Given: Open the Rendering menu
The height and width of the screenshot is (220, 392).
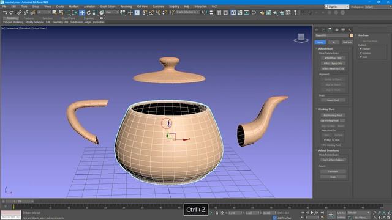Looking at the screenshot, I should tap(126, 7).
